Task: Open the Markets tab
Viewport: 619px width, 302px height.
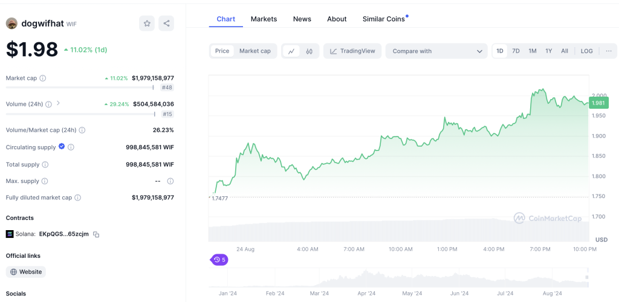Action: point(264,19)
